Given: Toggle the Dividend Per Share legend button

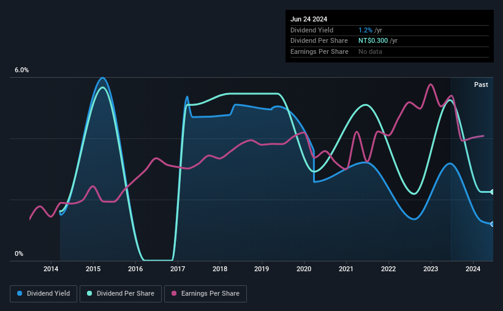Looking at the screenshot, I should (121, 294).
